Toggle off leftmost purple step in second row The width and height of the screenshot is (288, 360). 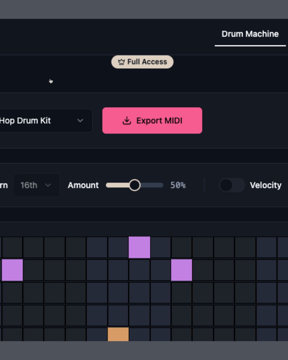point(12,270)
